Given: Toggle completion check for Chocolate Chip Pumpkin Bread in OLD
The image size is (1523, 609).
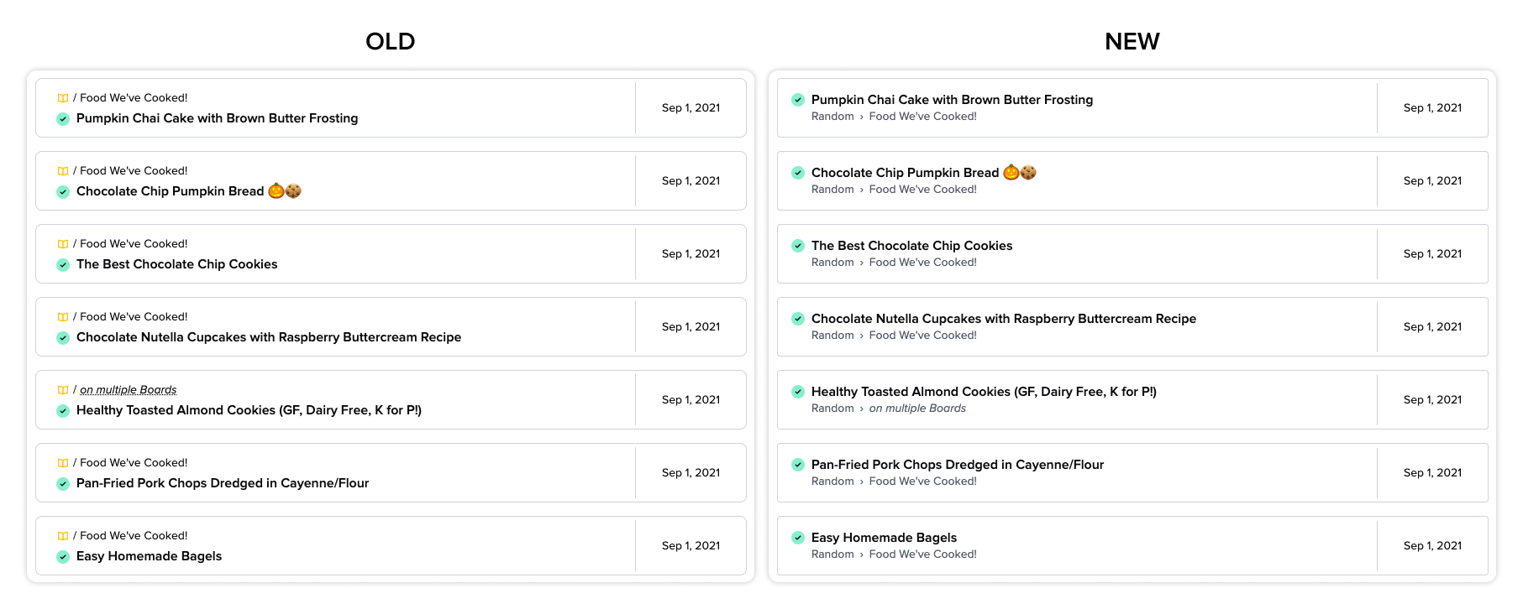Looking at the screenshot, I should pos(63,192).
